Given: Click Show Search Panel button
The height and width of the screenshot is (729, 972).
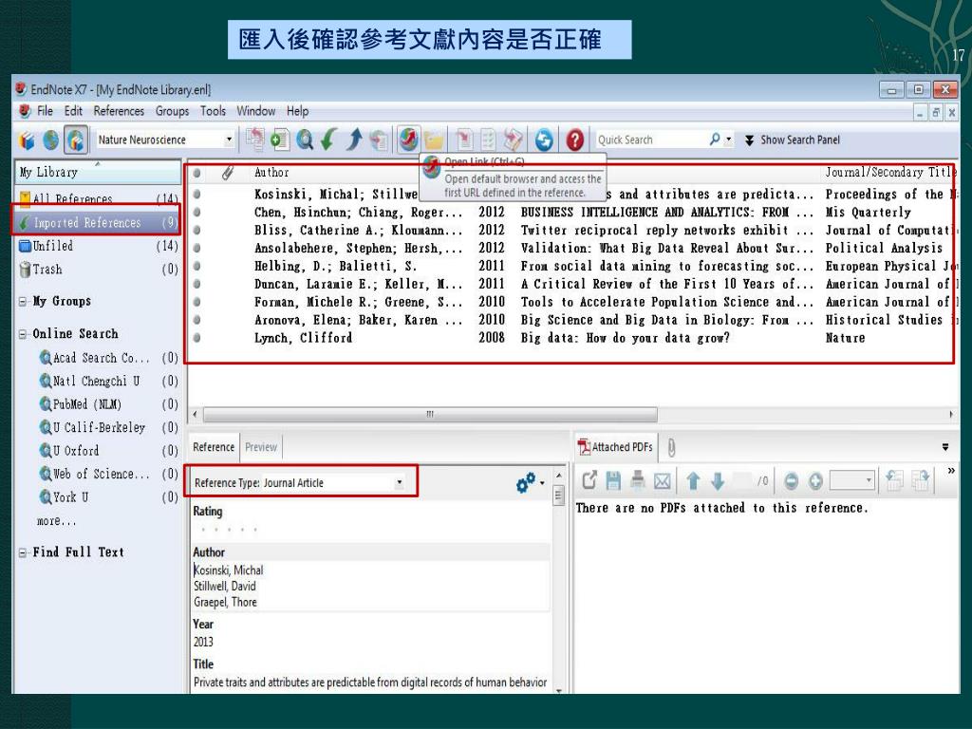Looking at the screenshot, I should point(793,140).
